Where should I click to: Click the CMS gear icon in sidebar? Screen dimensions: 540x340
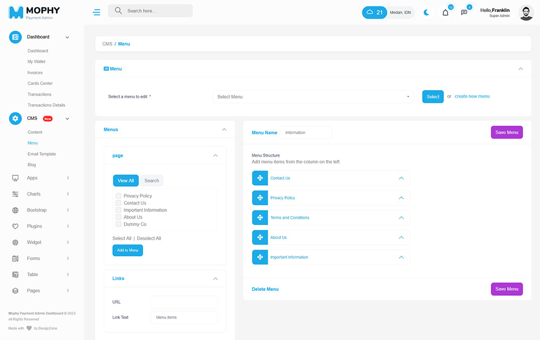coord(15,118)
